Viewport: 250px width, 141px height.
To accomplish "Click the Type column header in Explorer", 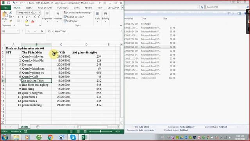I will click(144, 18).
